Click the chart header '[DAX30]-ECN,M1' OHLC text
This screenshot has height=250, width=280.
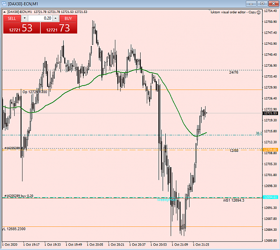[47, 12]
